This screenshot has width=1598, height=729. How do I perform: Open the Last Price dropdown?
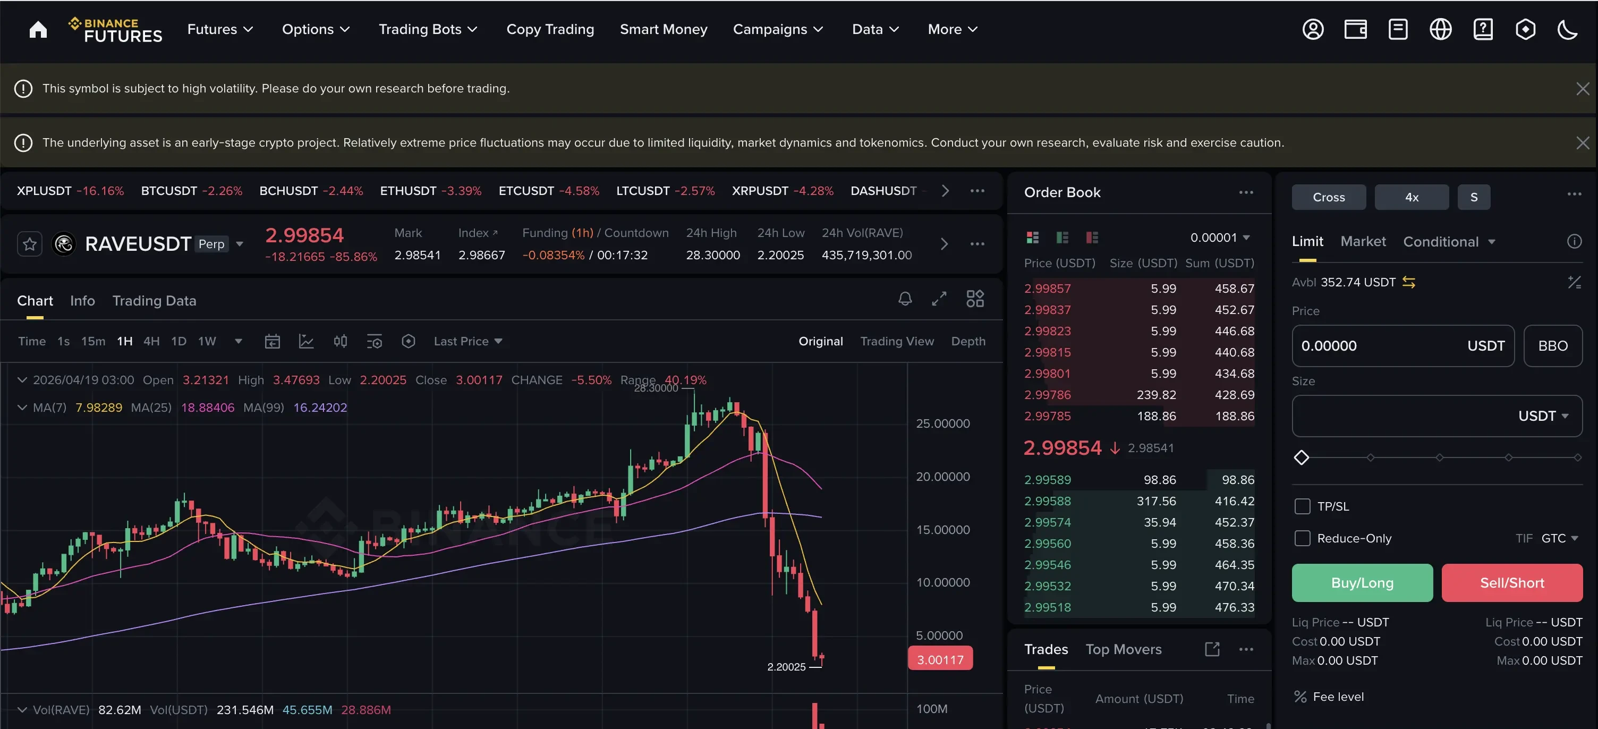coord(467,341)
